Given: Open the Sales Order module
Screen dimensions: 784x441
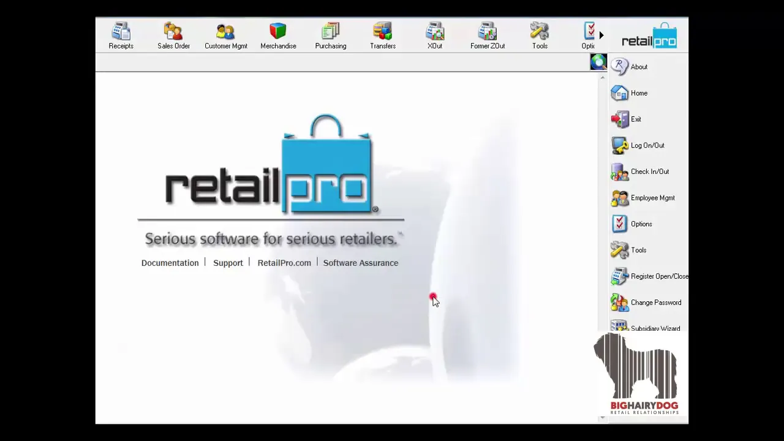Looking at the screenshot, I should click(x=173, y=36).
